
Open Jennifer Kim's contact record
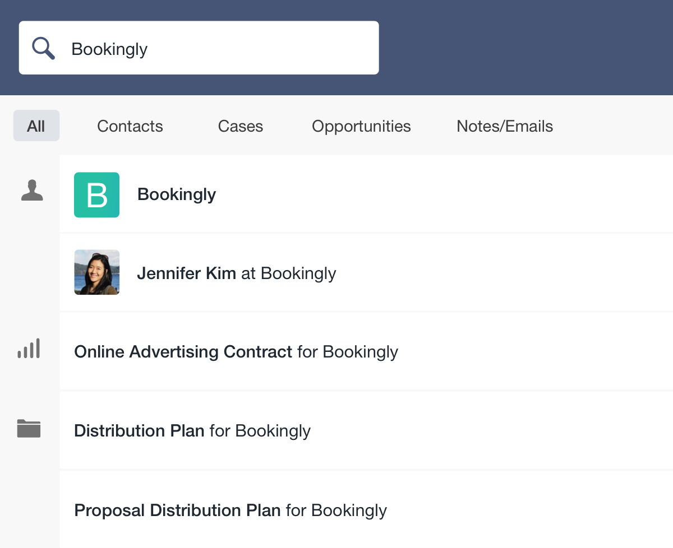236,273
